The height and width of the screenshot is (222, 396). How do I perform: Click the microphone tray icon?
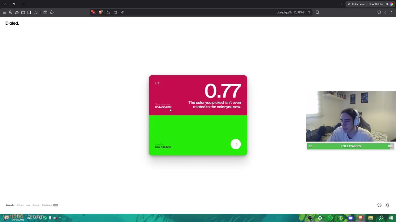(50, 218)
